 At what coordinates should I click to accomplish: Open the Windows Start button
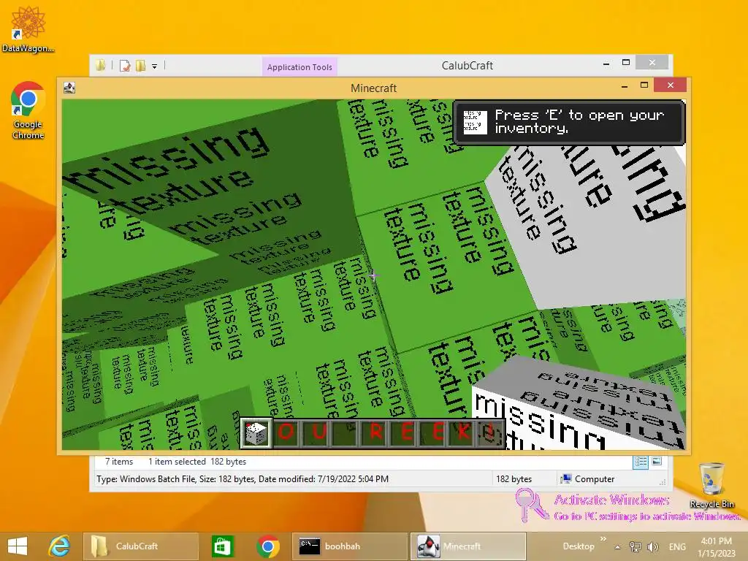[18, 546]
